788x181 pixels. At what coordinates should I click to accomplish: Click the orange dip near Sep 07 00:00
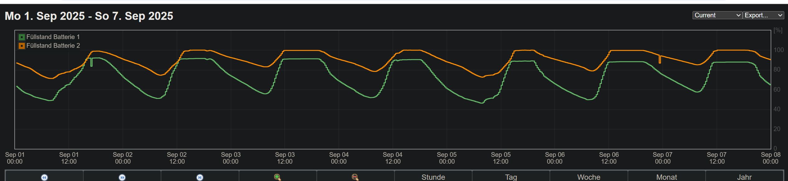pos(660,60)
